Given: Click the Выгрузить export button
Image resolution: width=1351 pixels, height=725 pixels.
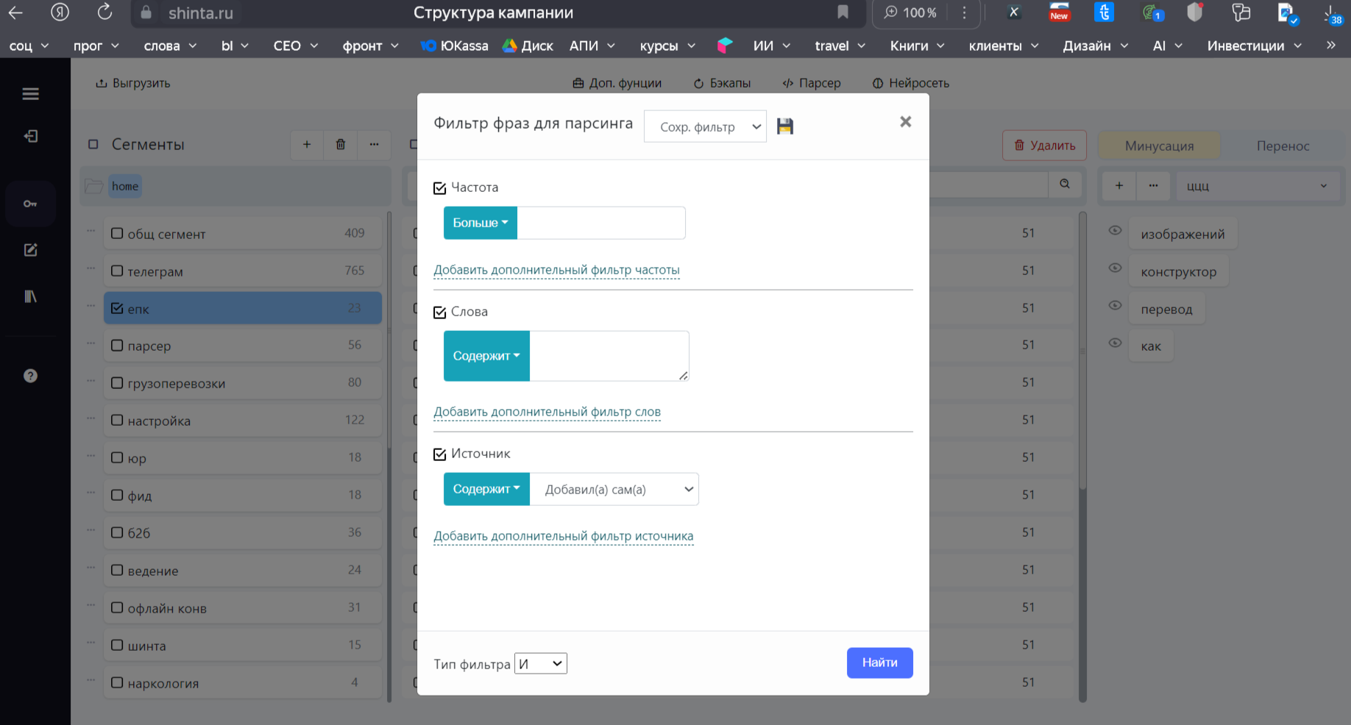Looking at the screenshot, I should tap(132, 83).
